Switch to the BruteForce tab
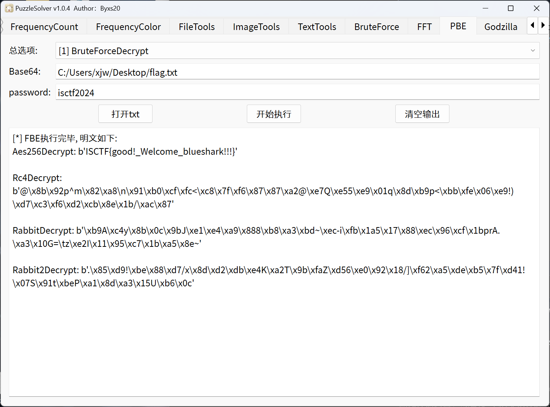The height and width of the screenshot is (407, 550). pos(376,27)
